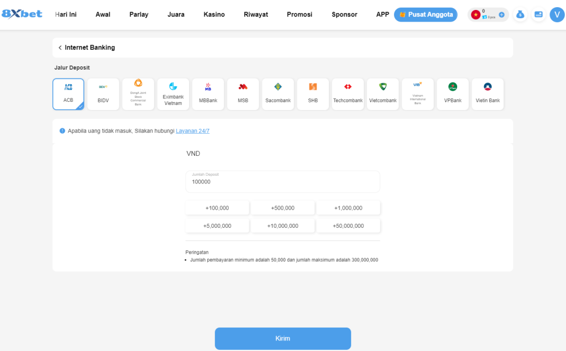
Task: Click the blue info icon before Apabila
Action: [x=62, y=131]
